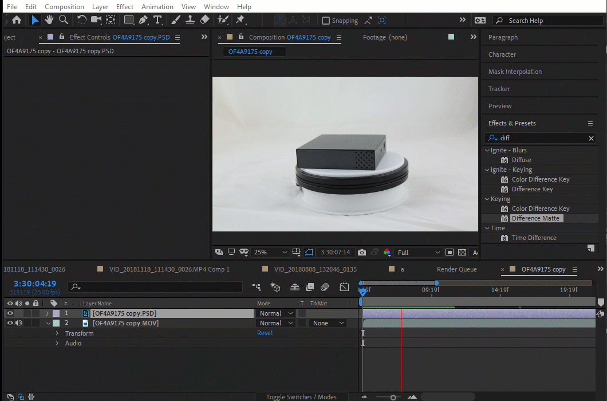Image resolution: width=607 pixels, height=401 pixels.
Task: Take snapshot with camera icon
Action: click(362, 252)
